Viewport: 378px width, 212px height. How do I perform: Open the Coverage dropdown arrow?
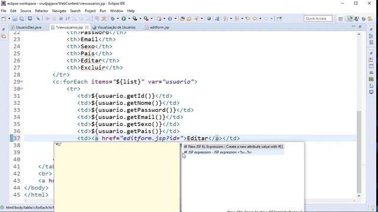(140, 18)
